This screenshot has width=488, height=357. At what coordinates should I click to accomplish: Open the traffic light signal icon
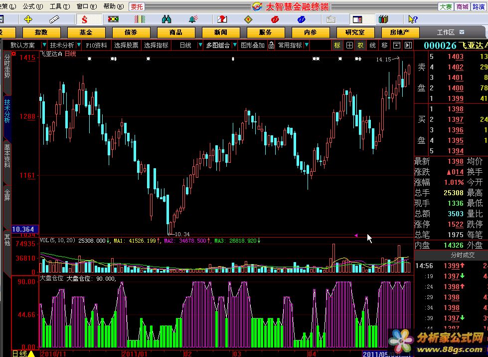[113, 19]
